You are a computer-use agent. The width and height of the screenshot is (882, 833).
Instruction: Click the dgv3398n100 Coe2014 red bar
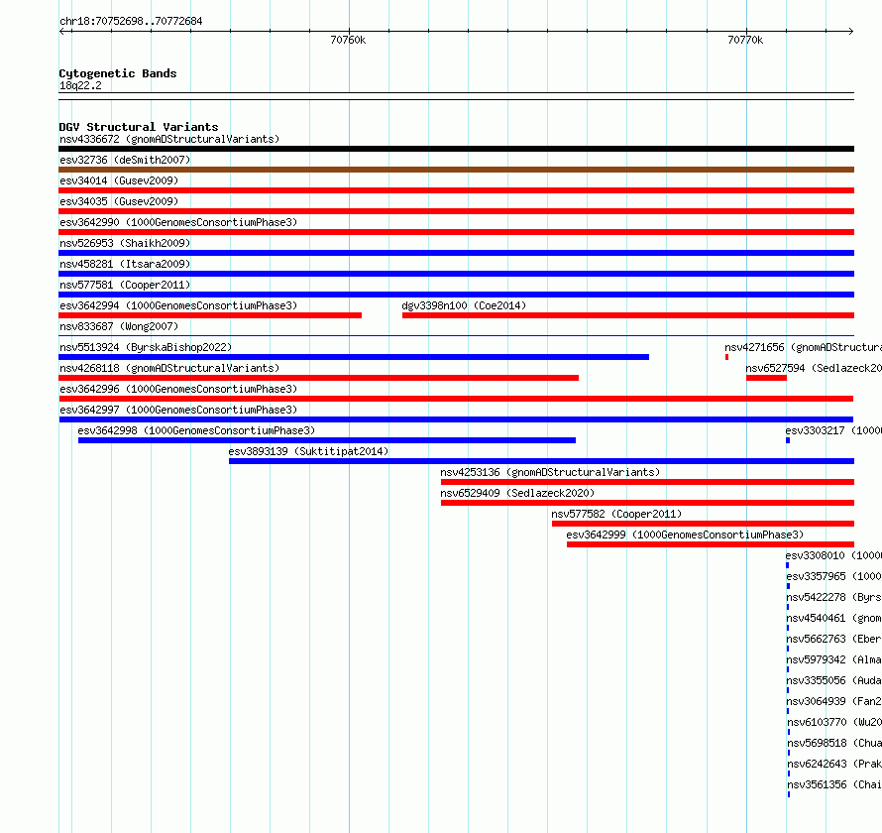[627, 315]
